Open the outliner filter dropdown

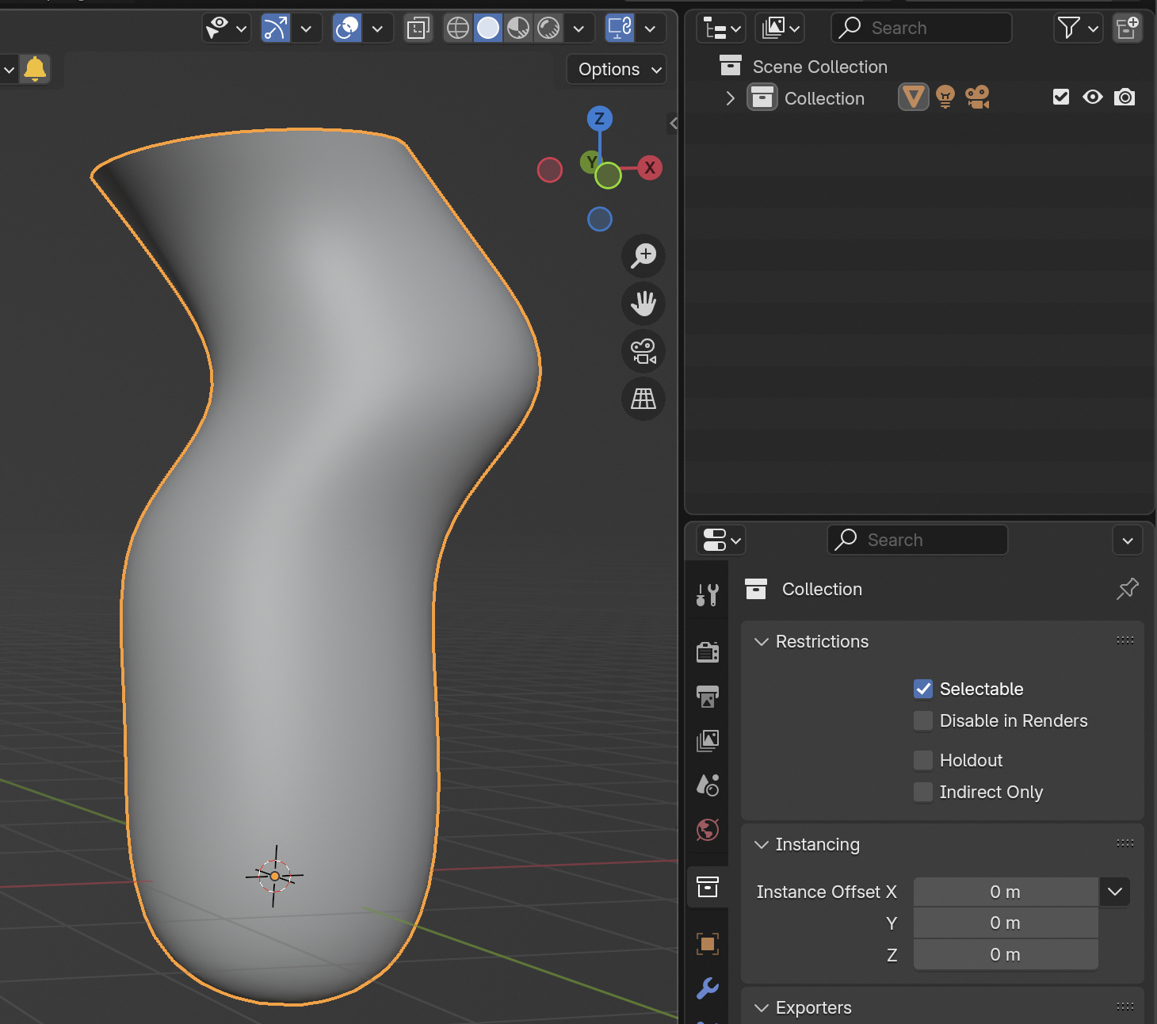click(x=1079, y=29)
